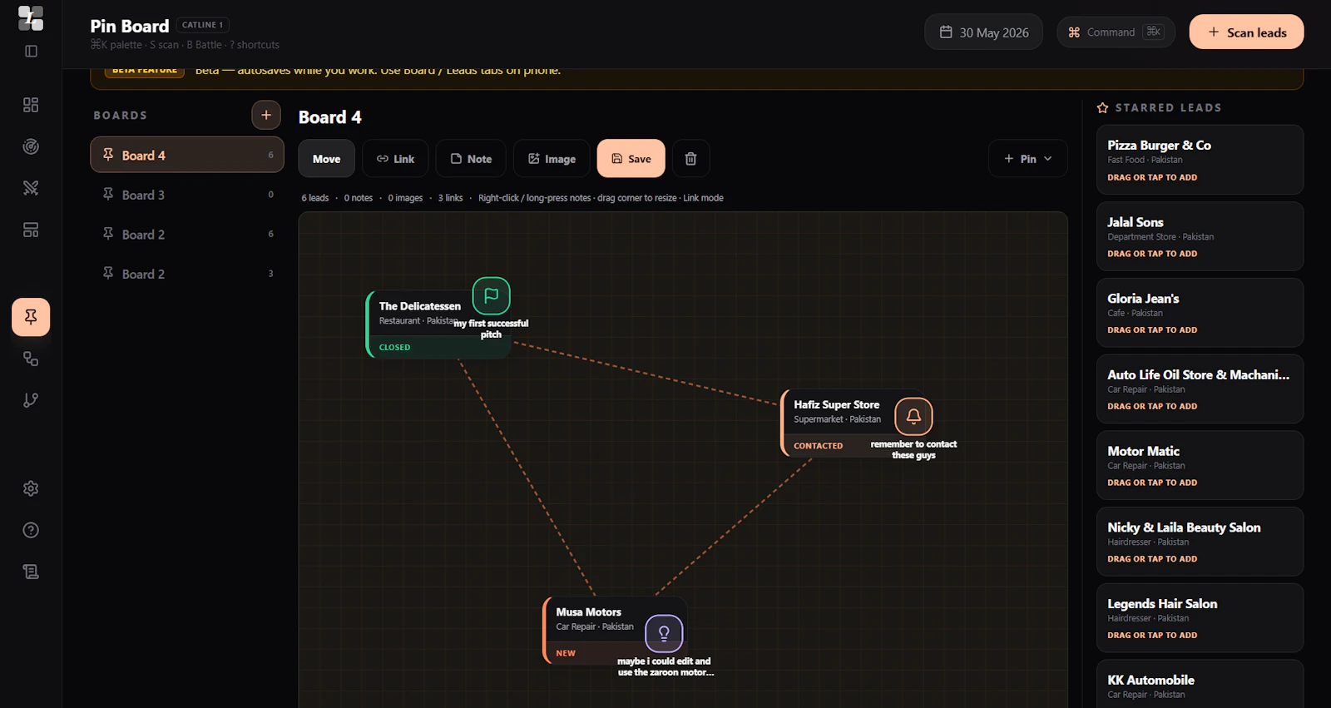Open the Command palette button
The image size is (1331, 708).
click(x=1116, y=32)
